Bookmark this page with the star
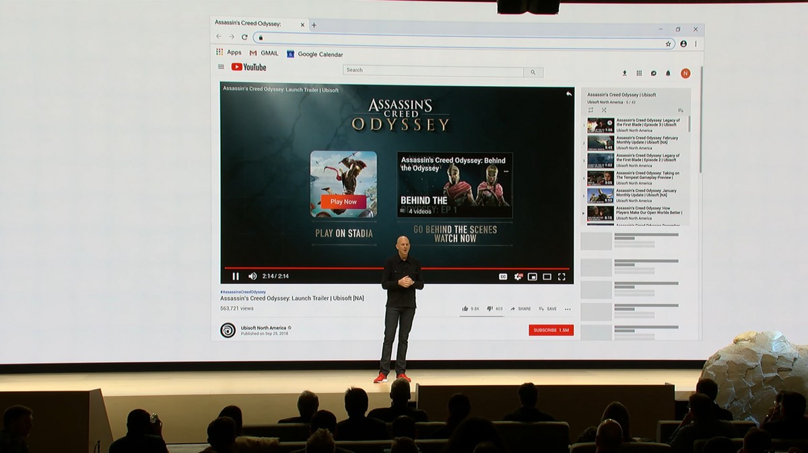The height and width of the screenshot is (453, 808). [x=668, y=44]
